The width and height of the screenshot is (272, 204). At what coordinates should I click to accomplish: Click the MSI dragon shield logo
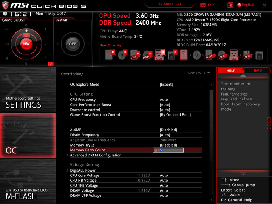point(5,5)
